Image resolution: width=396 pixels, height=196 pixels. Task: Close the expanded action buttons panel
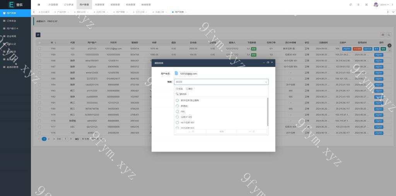tap(389, 46)
